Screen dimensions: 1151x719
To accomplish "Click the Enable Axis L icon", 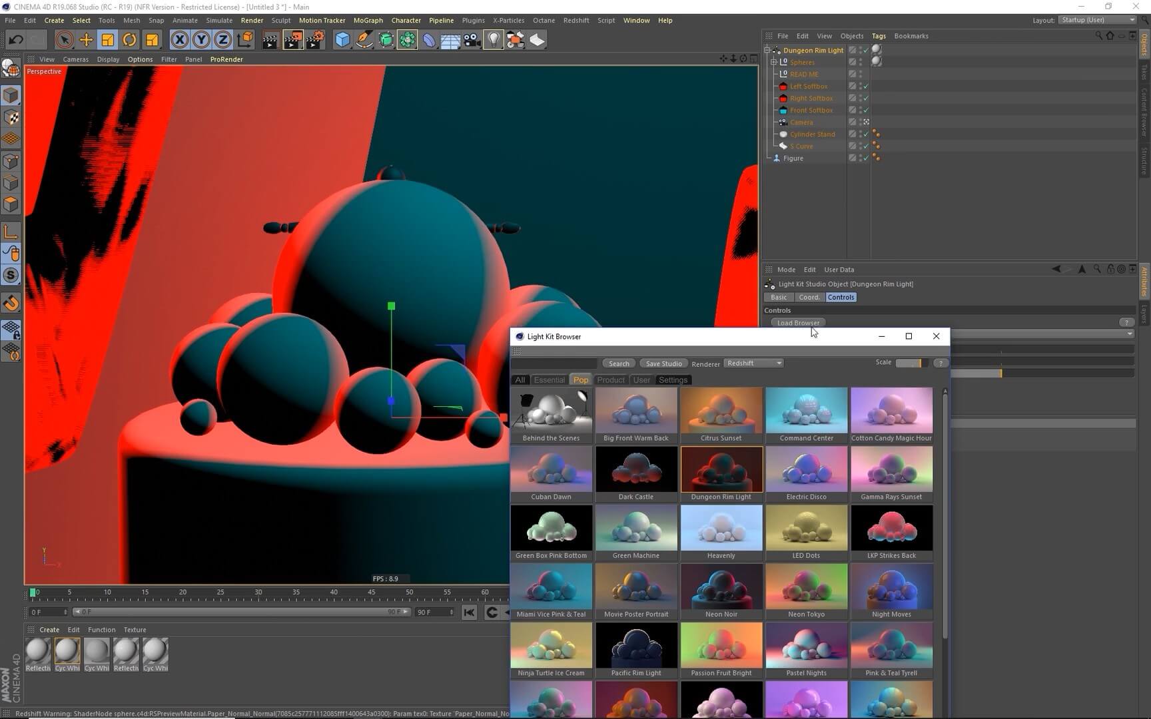I will tap(11, 232).
